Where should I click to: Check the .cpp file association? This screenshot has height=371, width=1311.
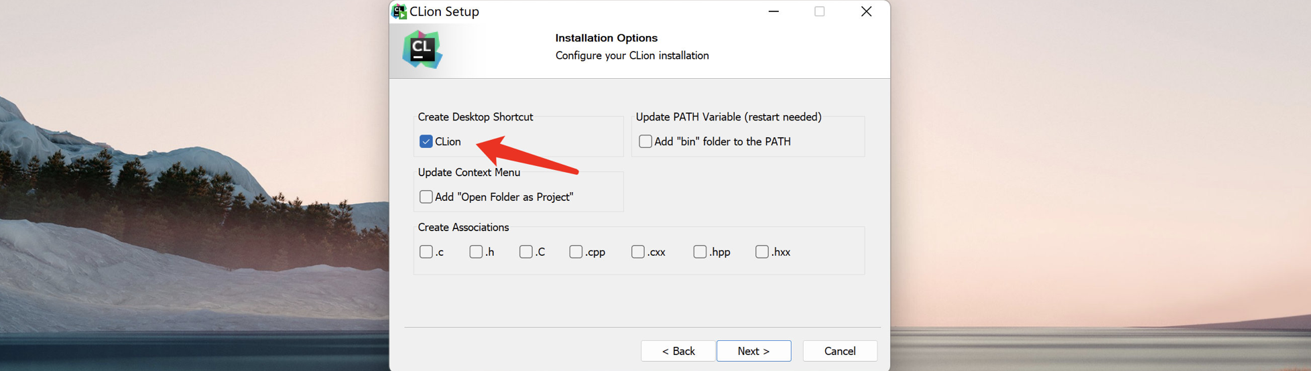(576, 252)
